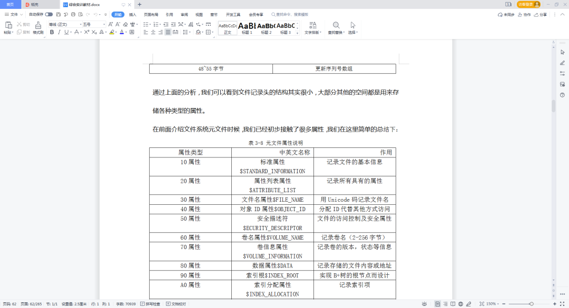Click the clear formatting eraser icon

[125, 24]
